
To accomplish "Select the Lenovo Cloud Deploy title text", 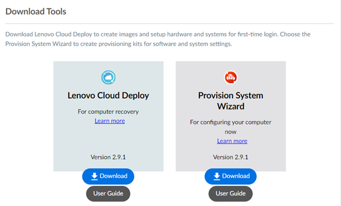I will point(108,95).
